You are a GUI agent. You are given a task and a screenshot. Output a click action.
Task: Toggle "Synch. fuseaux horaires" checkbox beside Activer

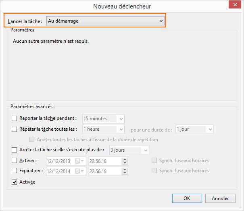tap(154, 161)
